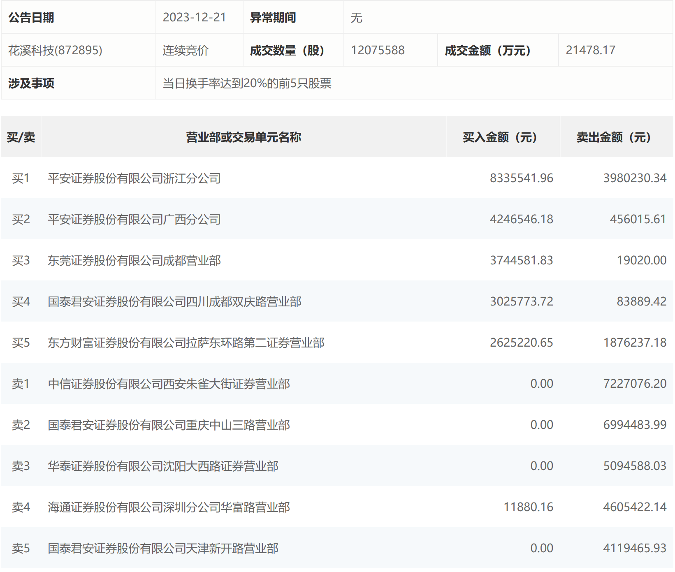Click the 成交数量（股） label
This screenshot has height=572, width=675.
coord(287,50)
